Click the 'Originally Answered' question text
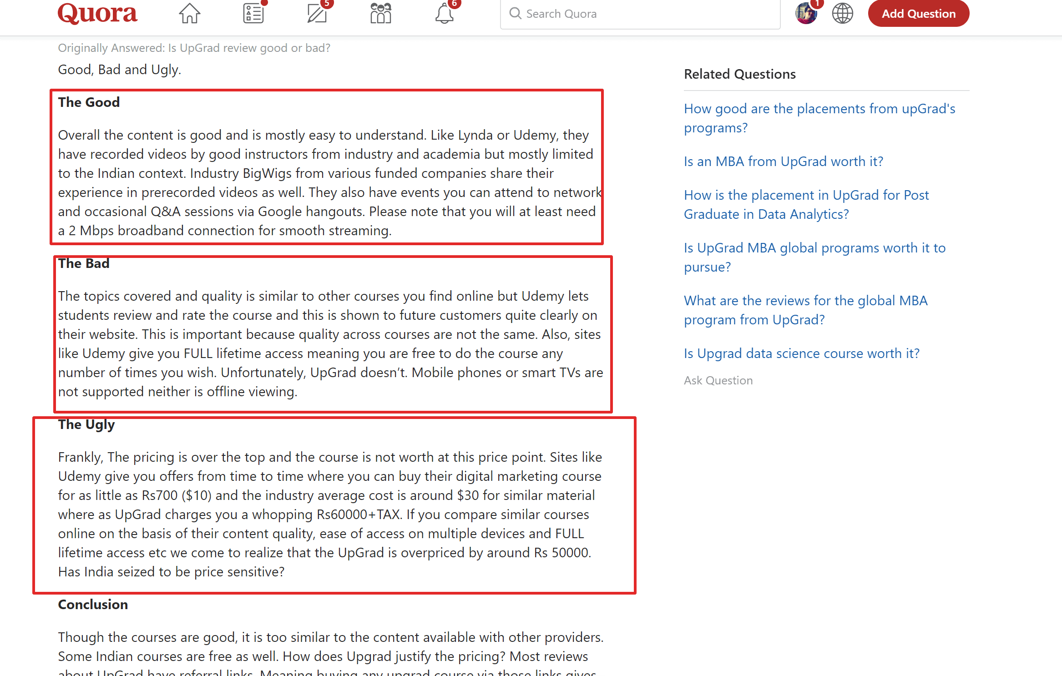This screenshot has height=676, width=1062. tap(194, 48)
